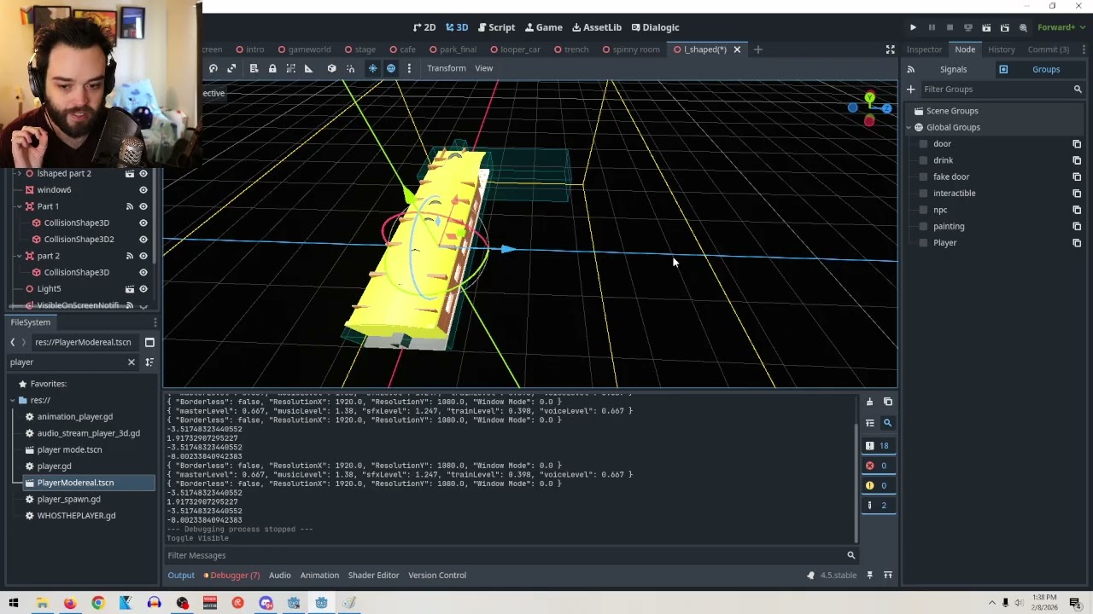Open the Dialogic workspace
The height and width of the screenshot is (614, 1093).
(654, 27)
